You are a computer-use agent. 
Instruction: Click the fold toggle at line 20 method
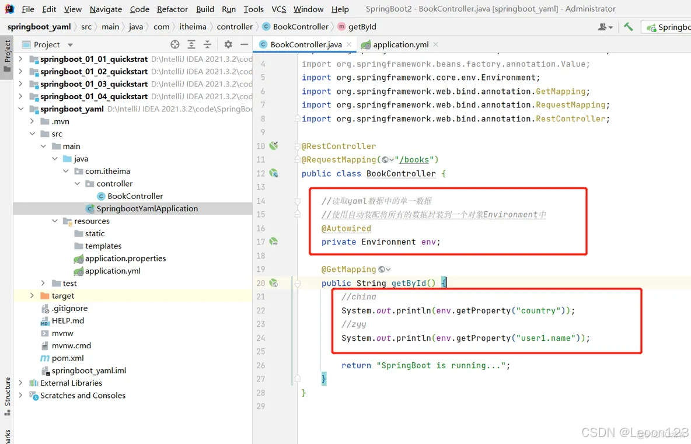coord(298,283)
